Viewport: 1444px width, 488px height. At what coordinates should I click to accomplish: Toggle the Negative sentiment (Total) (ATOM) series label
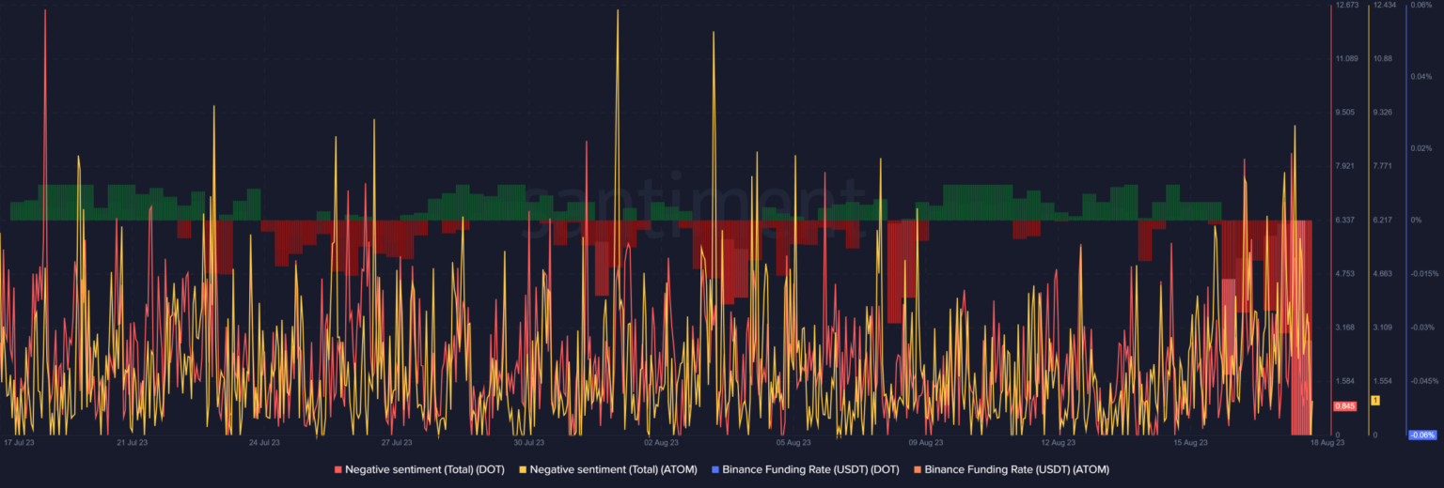pos(613,468)
